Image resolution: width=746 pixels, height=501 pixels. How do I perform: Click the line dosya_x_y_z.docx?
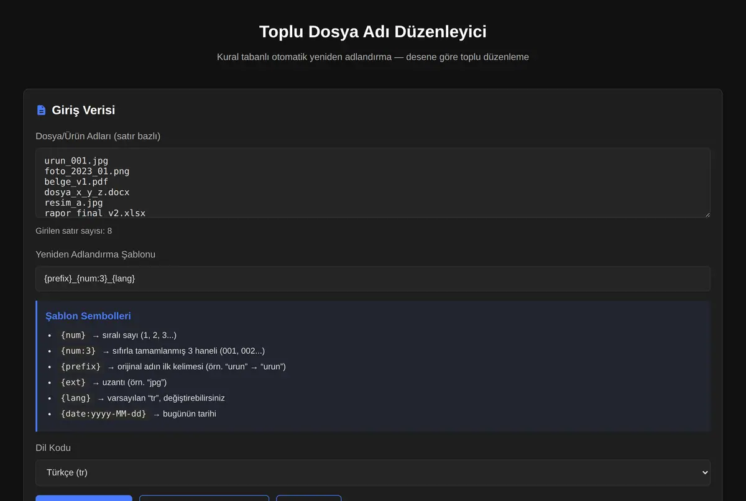(x=86, y=192)
